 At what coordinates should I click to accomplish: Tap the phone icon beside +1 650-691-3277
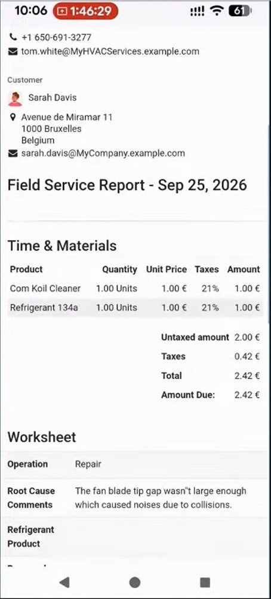tap(13, 37)
